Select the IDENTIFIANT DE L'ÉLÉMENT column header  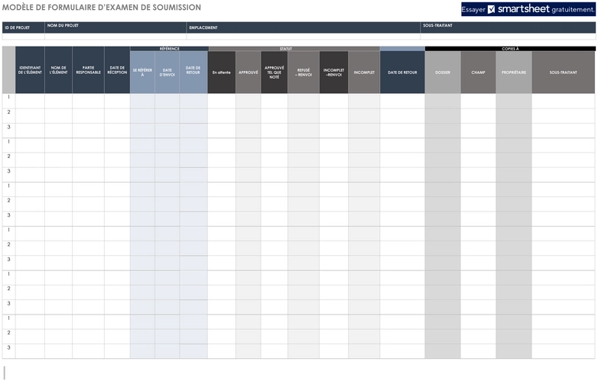point(30,70)
